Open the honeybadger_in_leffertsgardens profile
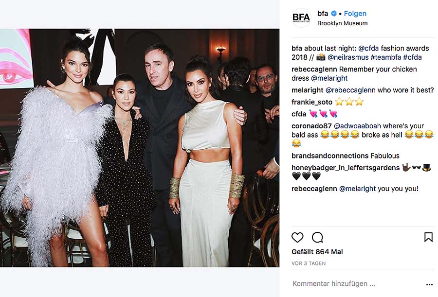 tap(346, 168)
